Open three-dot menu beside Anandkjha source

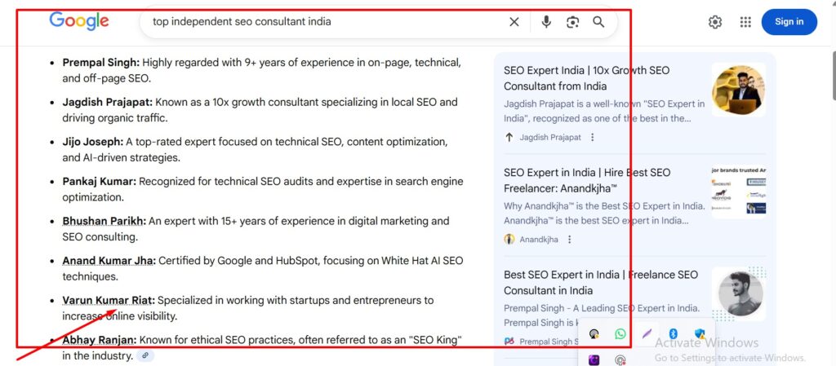pyautogui.click(x=570, y=240)
